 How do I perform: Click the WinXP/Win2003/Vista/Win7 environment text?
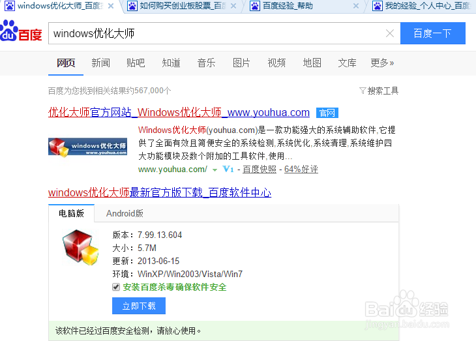point(190,274)
